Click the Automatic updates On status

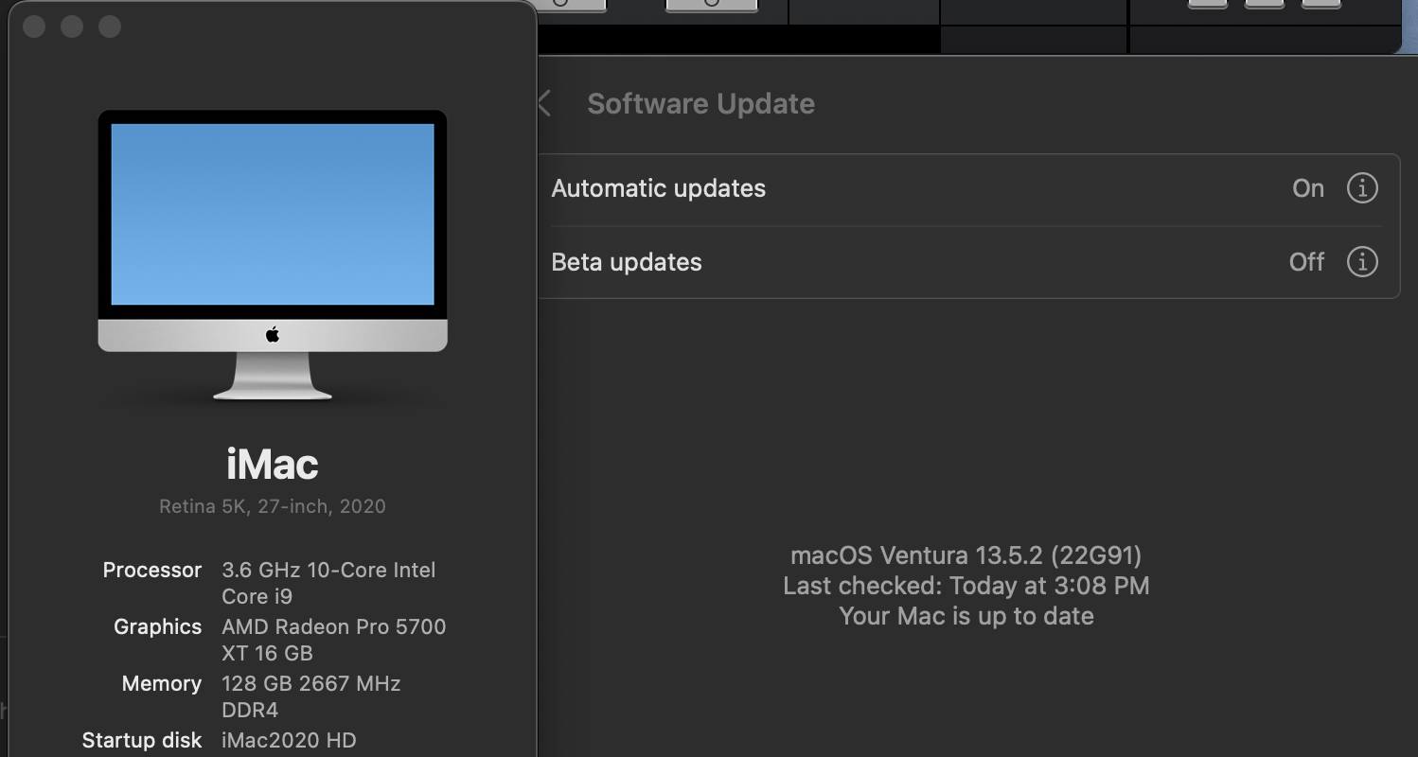click(x=1307, y=188)
